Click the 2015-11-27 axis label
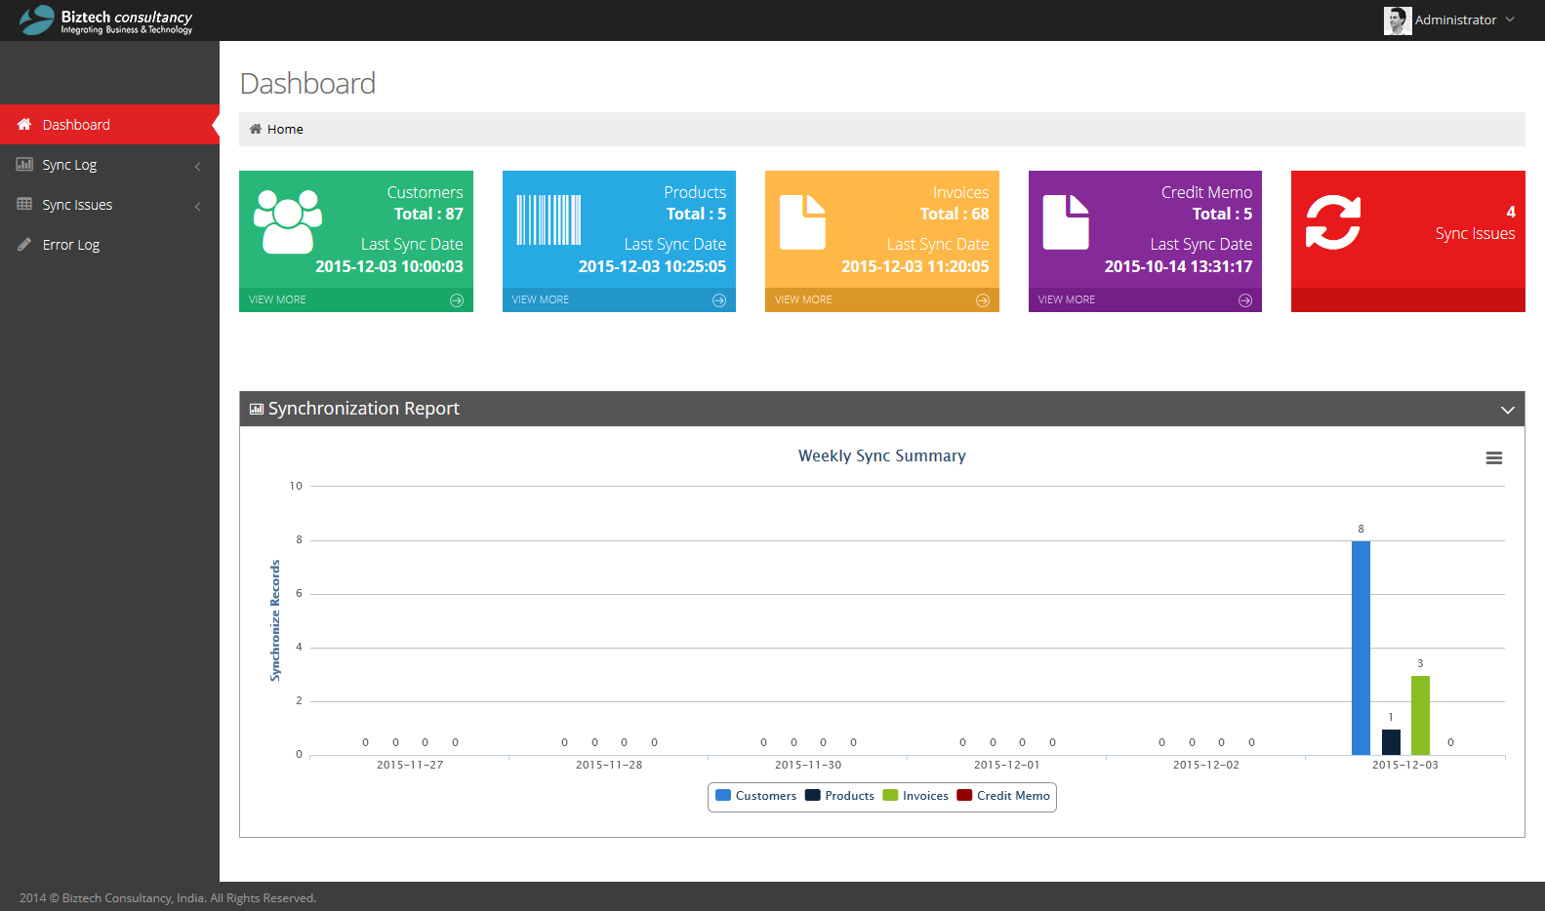Screen dimensions: 1545x911 click(x=410, y=765)
